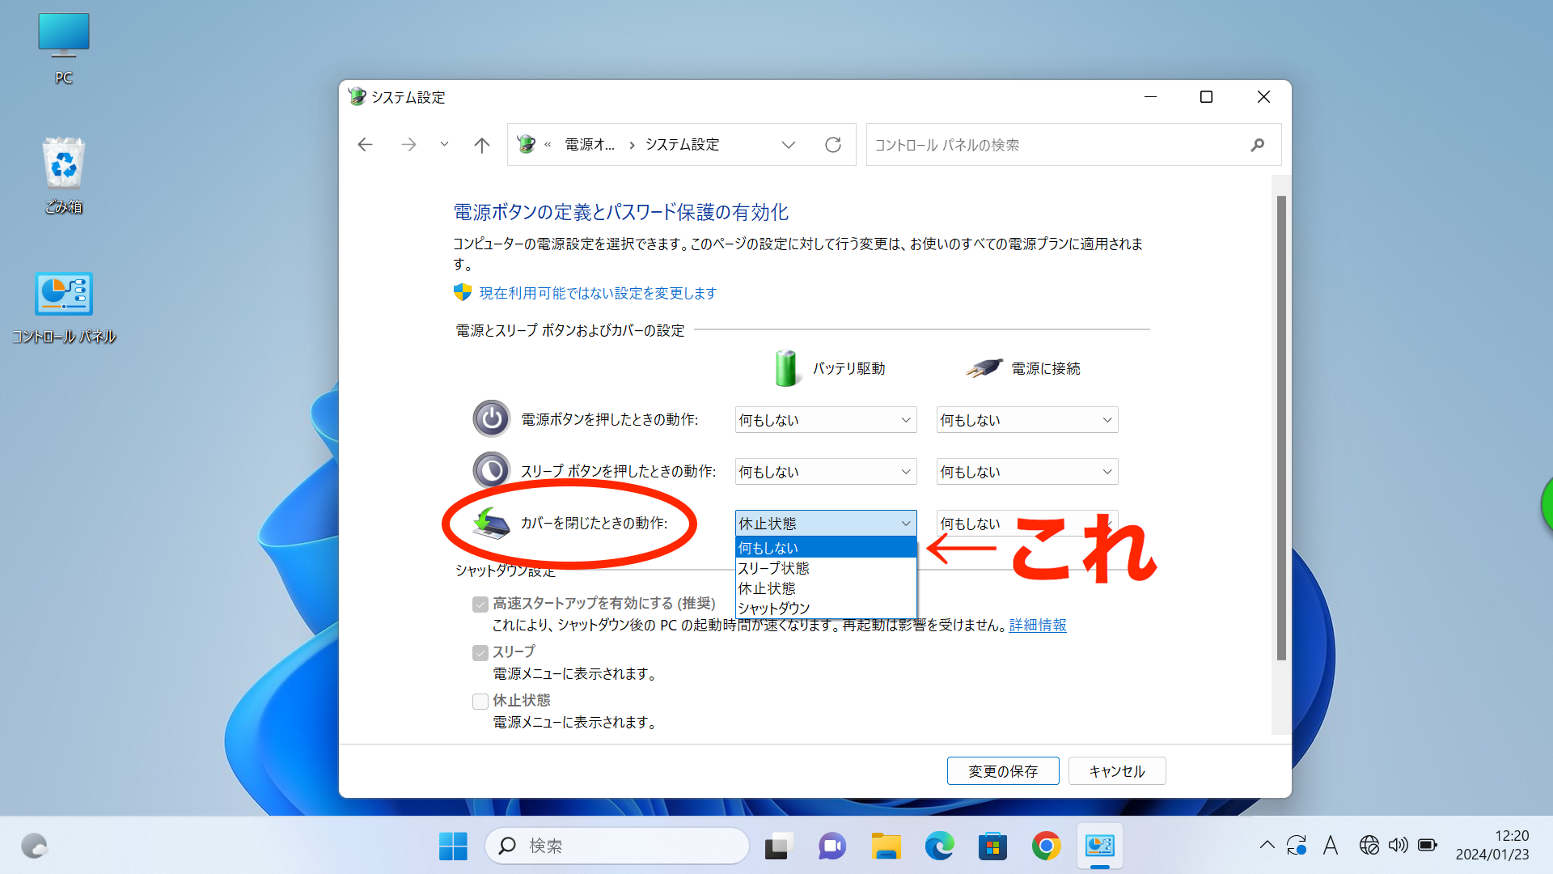1553x874 pixels.
Task: Click the UAC shield icon before the settings link
Action: pyautogui.click(x=462, y=292)
